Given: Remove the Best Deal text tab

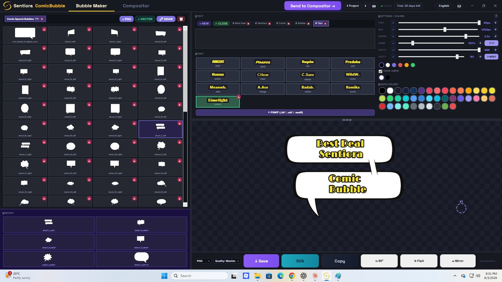Looking at the screenshot, I should pos(248,23).
